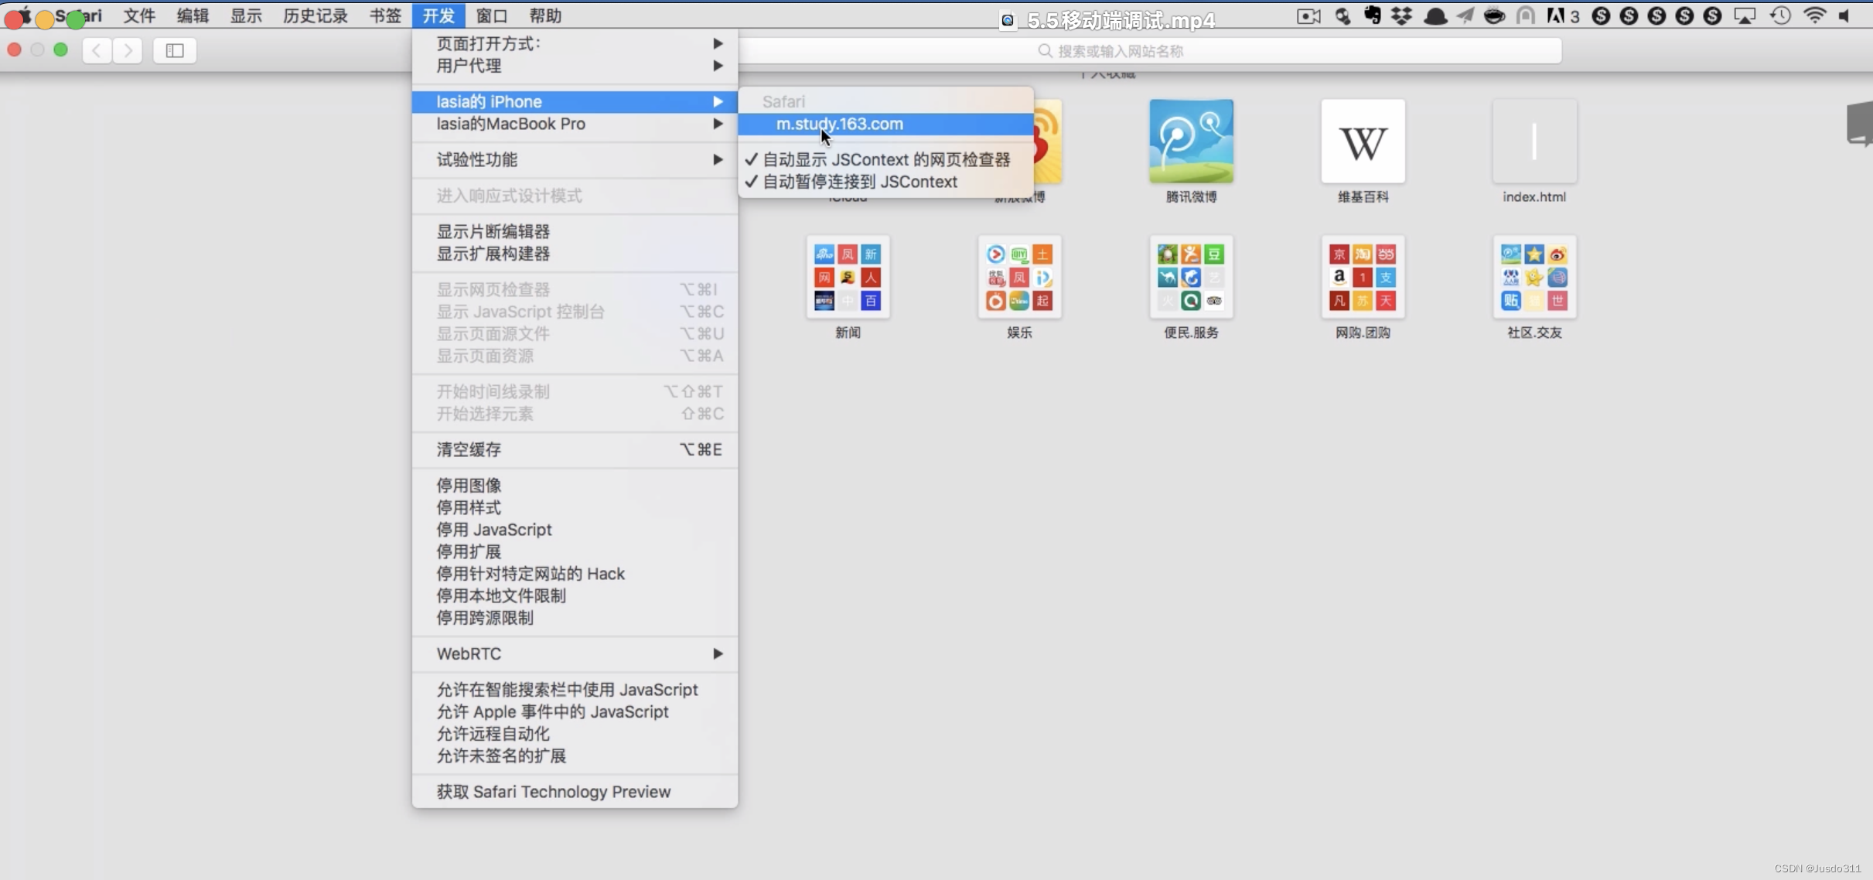Choose 停用图像

tap(575, 485)
